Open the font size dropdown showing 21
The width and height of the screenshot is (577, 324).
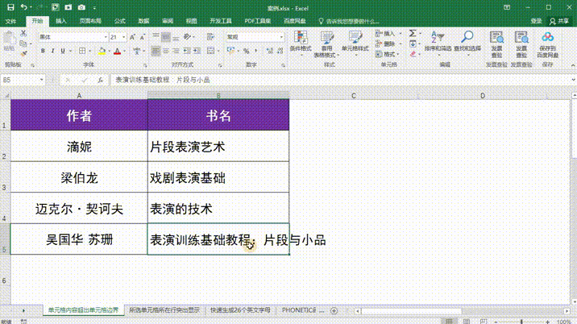click(x=123, y=37)
